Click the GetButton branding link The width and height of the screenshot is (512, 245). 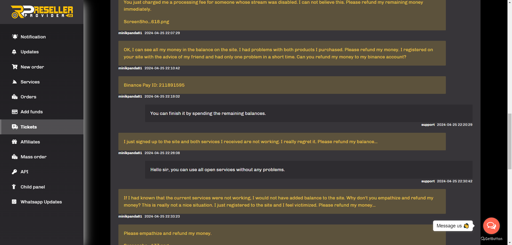[x=491, y=239]
